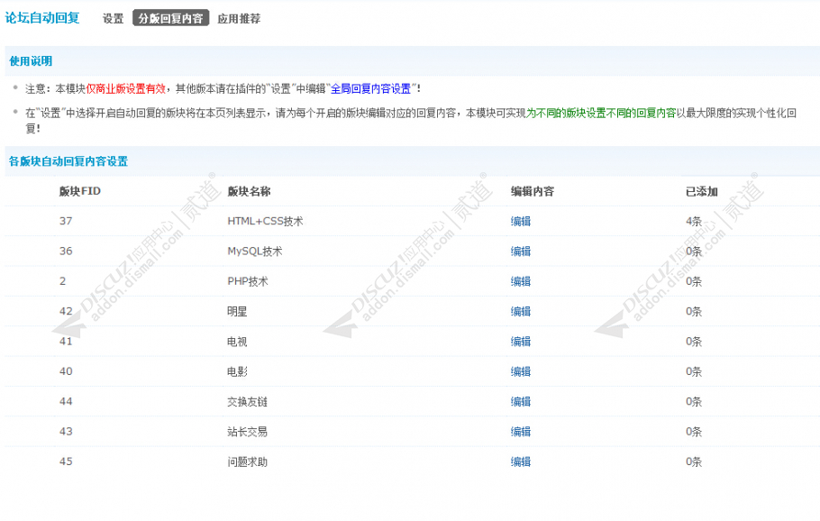
Task: Click the 各版块自动回复内容设置 heading
Action: [x=68, y=161]
